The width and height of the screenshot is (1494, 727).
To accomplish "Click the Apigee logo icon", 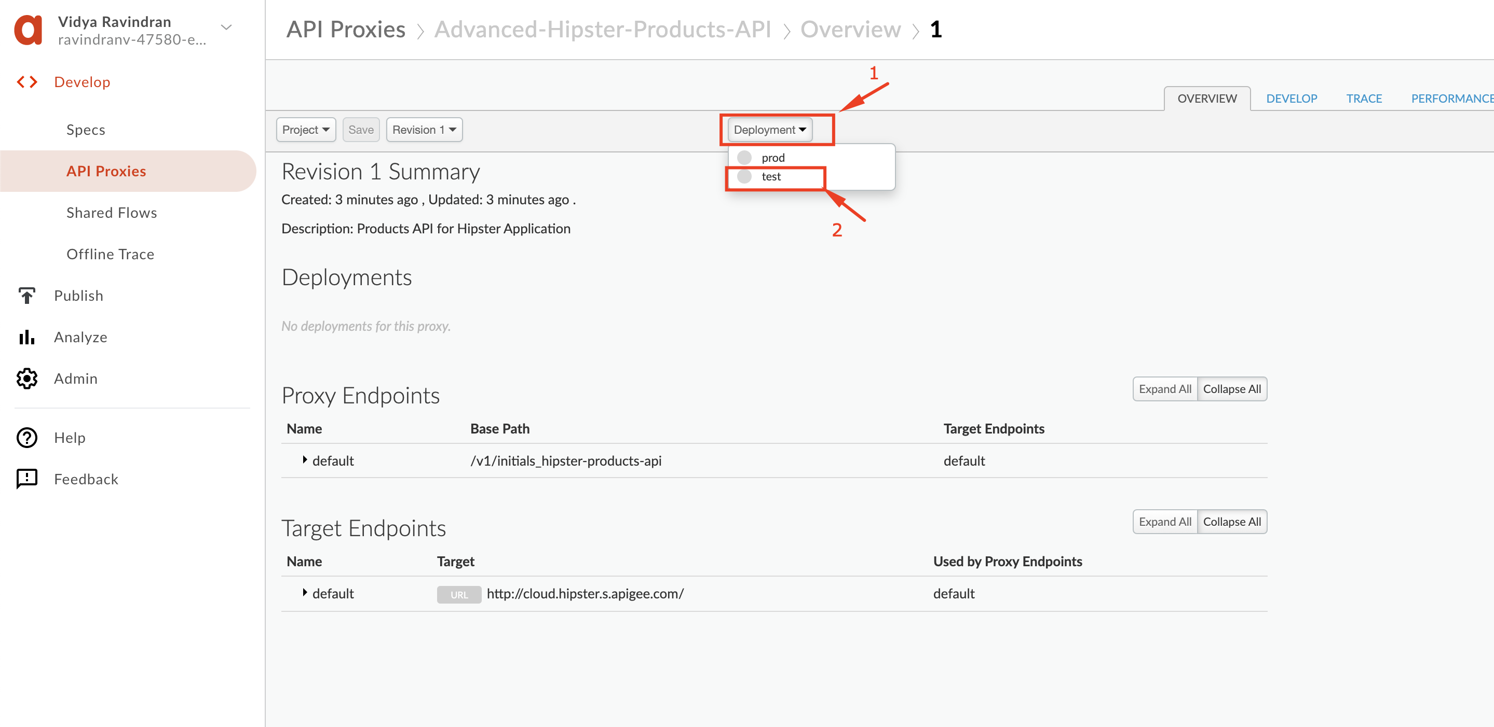I will coord(28,30).
